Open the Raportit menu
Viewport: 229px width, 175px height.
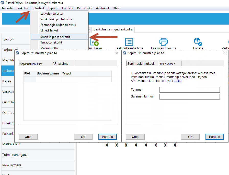[53, 8]
